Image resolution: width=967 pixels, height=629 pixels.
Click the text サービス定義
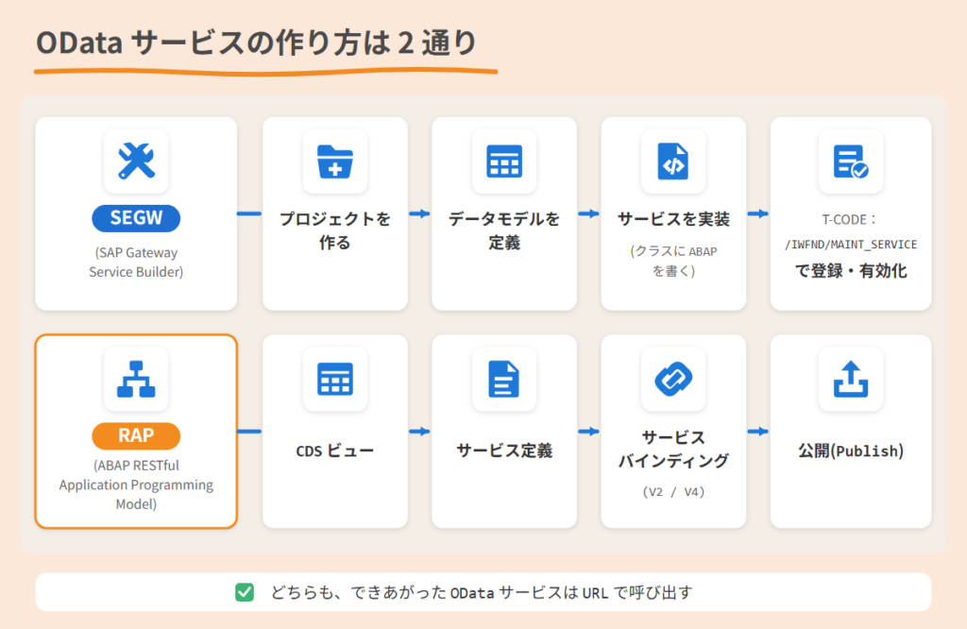point(504,450)
